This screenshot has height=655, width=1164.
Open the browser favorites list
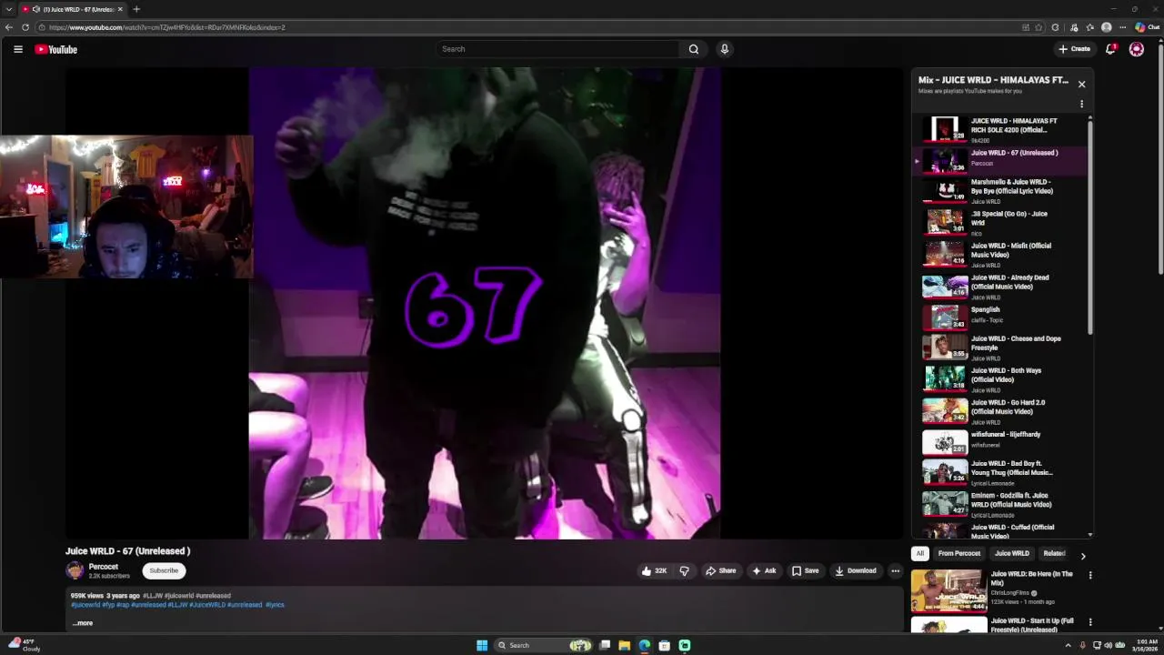click(1089, 27)
